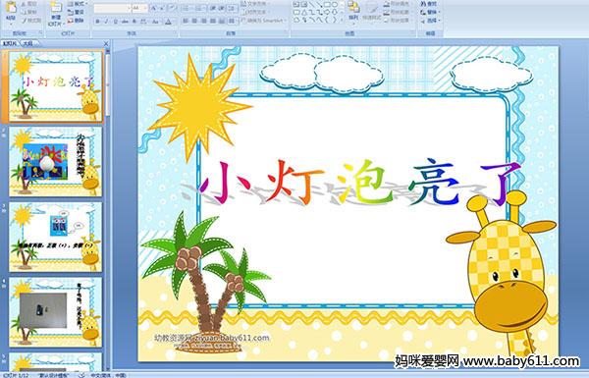This screenshot has width=589, height=378.
Task: Click the Decrease Indent icon
Action: pos(213,8)
